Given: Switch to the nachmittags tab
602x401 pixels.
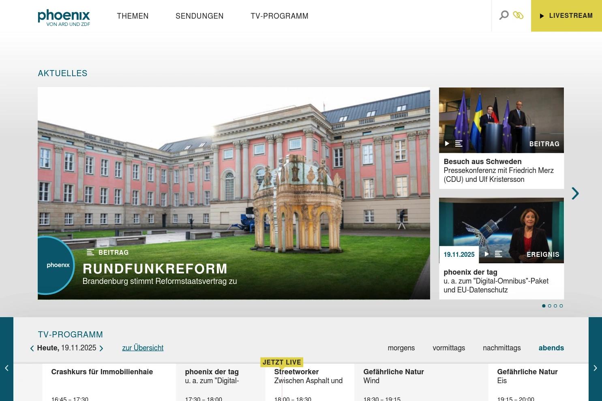Looking at the screenshot, I should tap(502, 348).
